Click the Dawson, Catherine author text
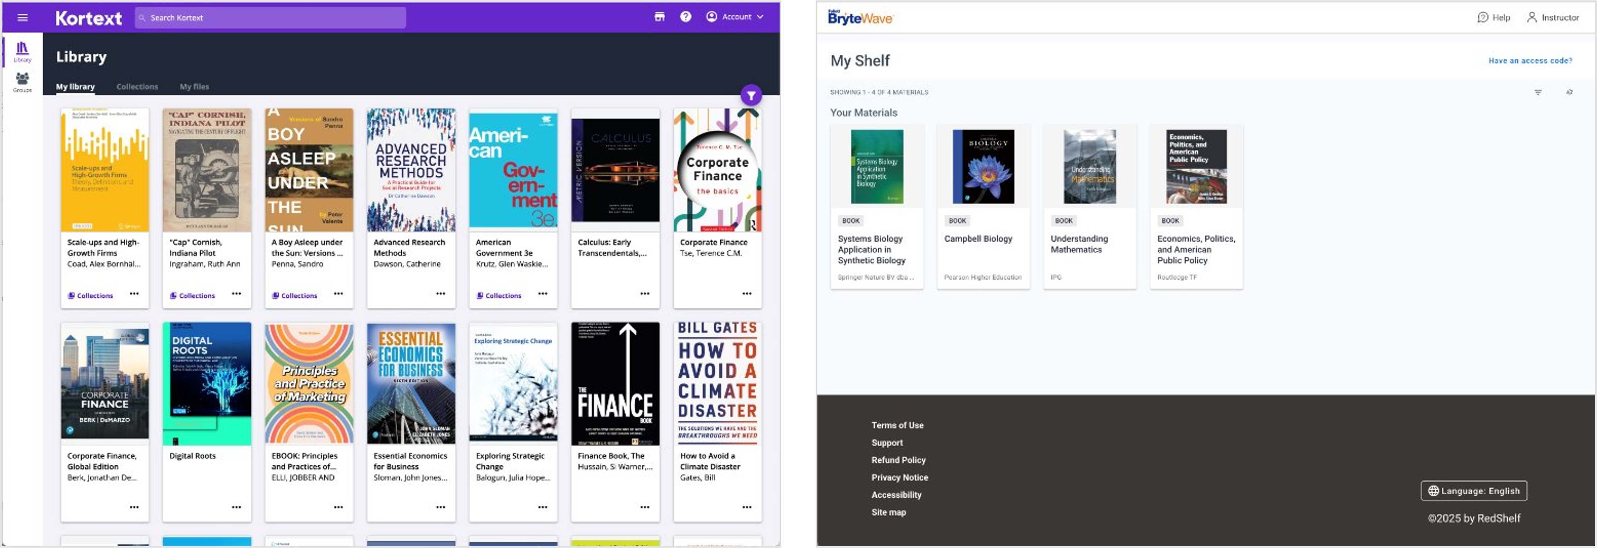Image resolution: width=1597 pixels, height=548 pixels. pyautogui.click(x=407, y=264)
